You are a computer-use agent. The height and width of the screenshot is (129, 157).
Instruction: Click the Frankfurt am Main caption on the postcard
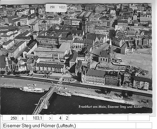[111, 107]
